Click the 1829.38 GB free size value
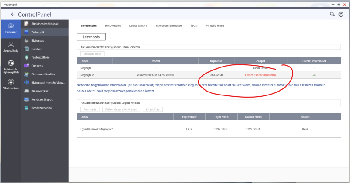The image size is (350, 183). click(x=253, y=129)
